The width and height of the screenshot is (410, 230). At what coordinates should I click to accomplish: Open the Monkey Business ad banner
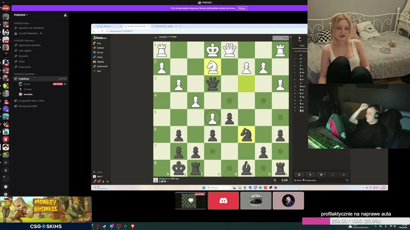(46, 210)
